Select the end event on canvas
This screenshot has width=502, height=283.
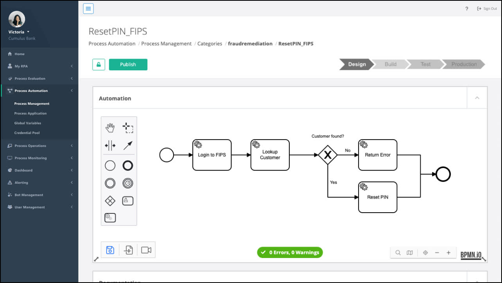point(443,174)
